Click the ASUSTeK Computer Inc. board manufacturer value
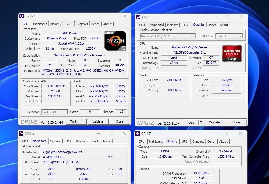269x184 pixels. pos(190,52)
